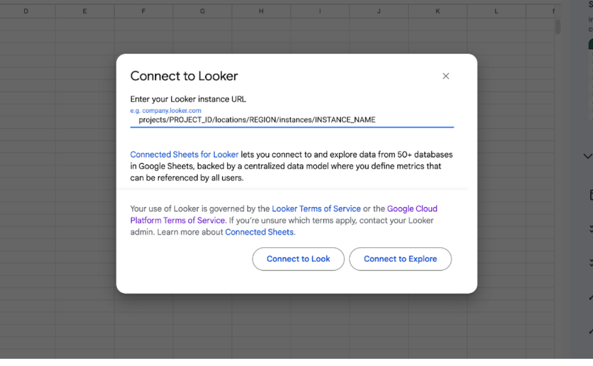This screenshot has width=593, height=366.
Task: Open the Looker Terms of Service link
Action: [316, 209]
